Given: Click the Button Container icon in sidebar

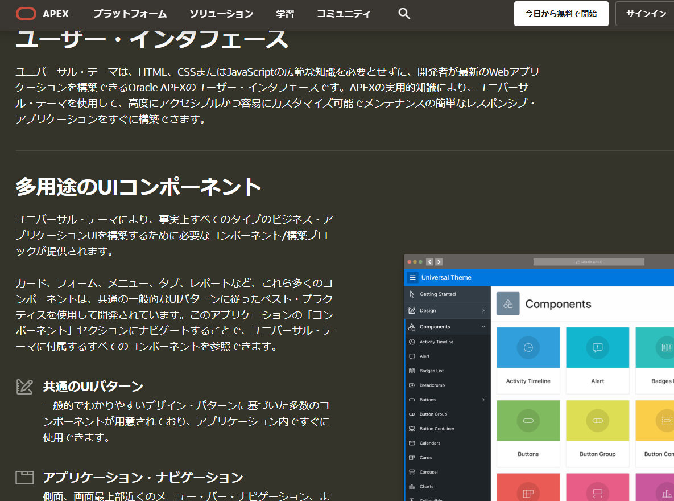Looking at the screenshot, I should coord(412,429).
